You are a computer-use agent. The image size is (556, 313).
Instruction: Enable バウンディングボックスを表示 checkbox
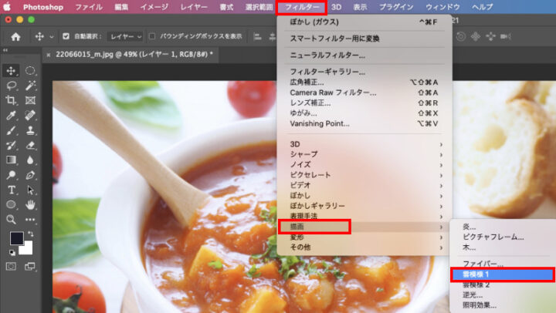pyautogui.click(x=152, y=36)
